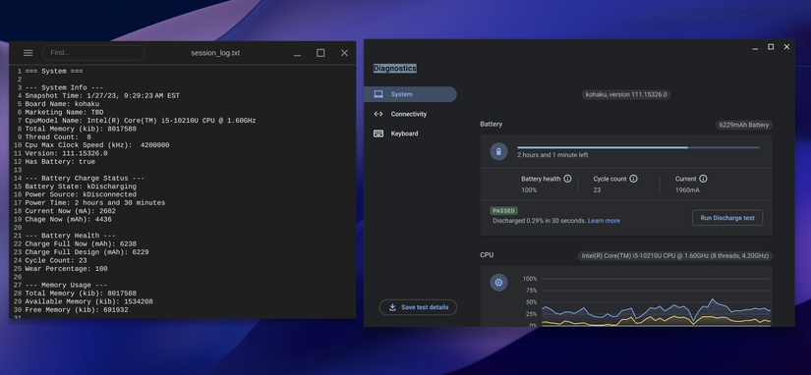Click the "Power Time: 2 hours and 30 minutes" line
811x375 pixels.
(x=95, y=203)
